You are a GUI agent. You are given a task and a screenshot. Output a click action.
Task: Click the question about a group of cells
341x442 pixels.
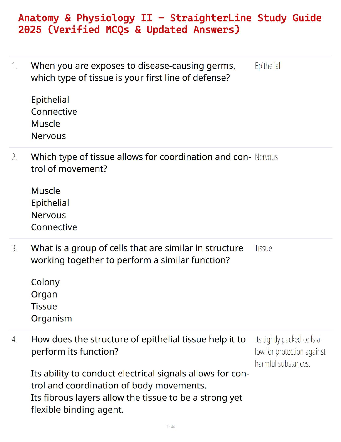[x=137, y=254]
